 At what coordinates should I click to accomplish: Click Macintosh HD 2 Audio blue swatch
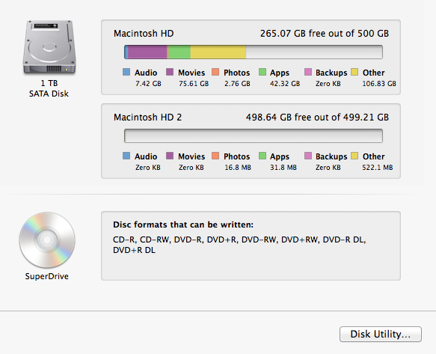coord(126,156)
